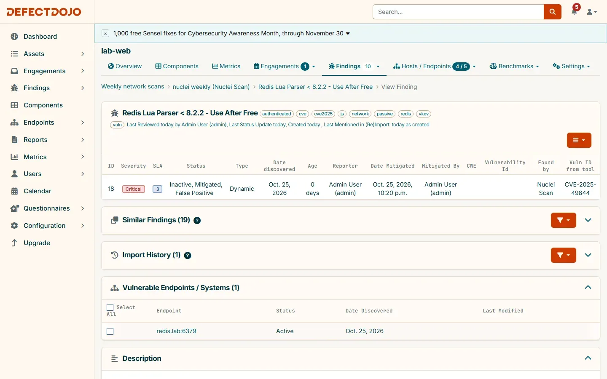Viewport: 607px width, 379px height.
Task: Open the notifications bell
Action: pyautogui.click(x=574, y=11)
